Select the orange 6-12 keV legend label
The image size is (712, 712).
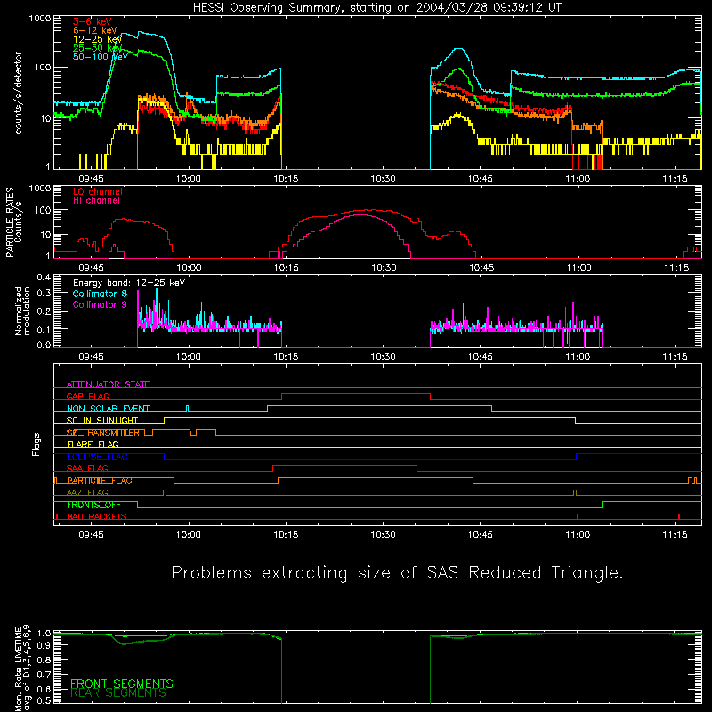95,30
